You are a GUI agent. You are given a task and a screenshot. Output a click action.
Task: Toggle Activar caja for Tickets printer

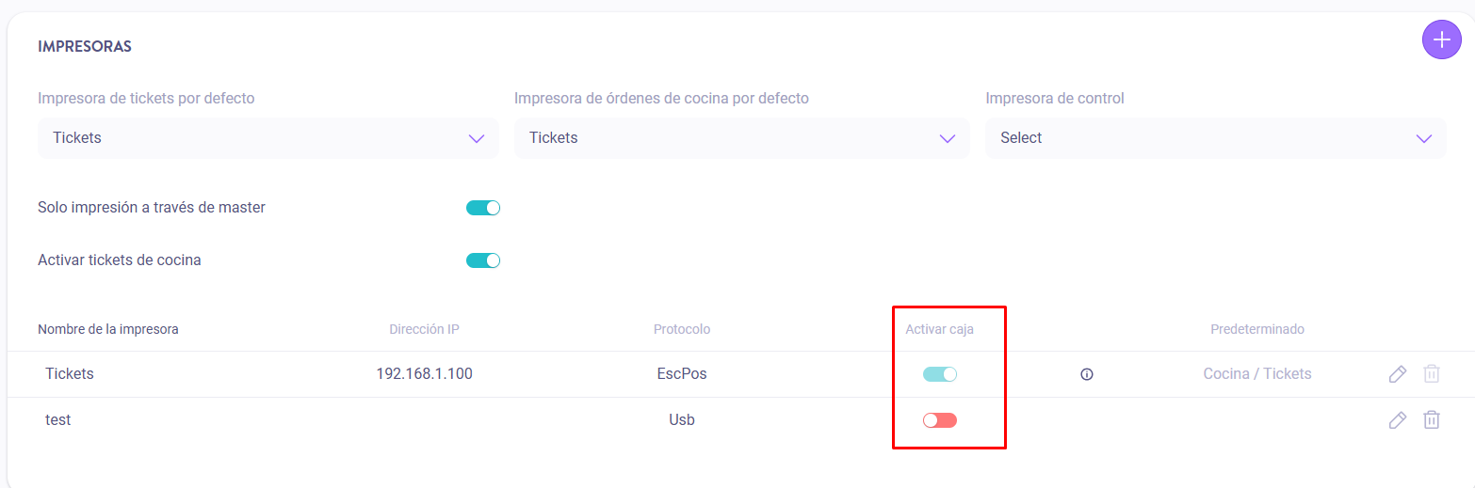point(940,374)
